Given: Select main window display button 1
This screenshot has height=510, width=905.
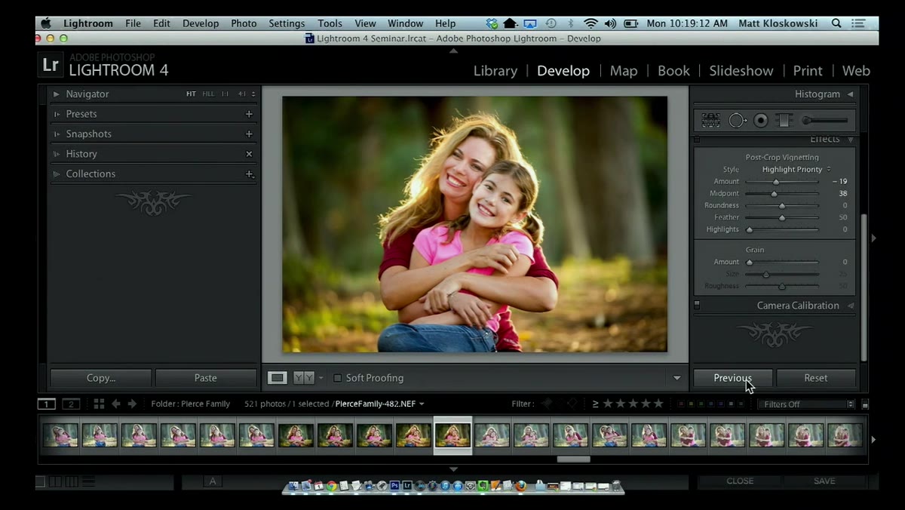Looking at the screenshot, I should tap(47, 404).
